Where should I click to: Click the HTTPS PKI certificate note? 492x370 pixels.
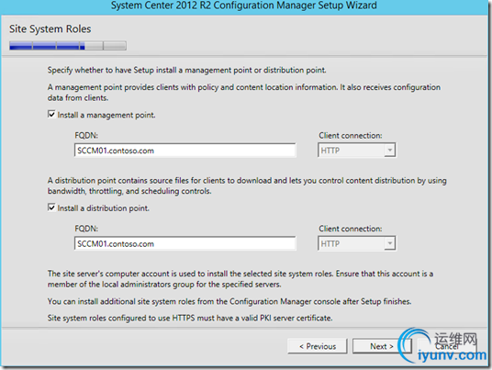(x=190, y=318)
